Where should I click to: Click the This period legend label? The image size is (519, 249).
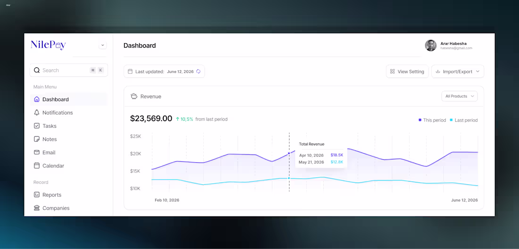point(435,120)
